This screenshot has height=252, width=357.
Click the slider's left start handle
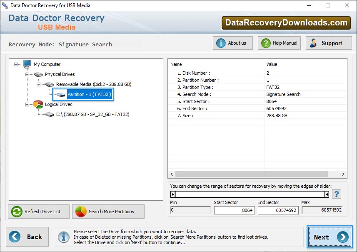click(173, 194)
